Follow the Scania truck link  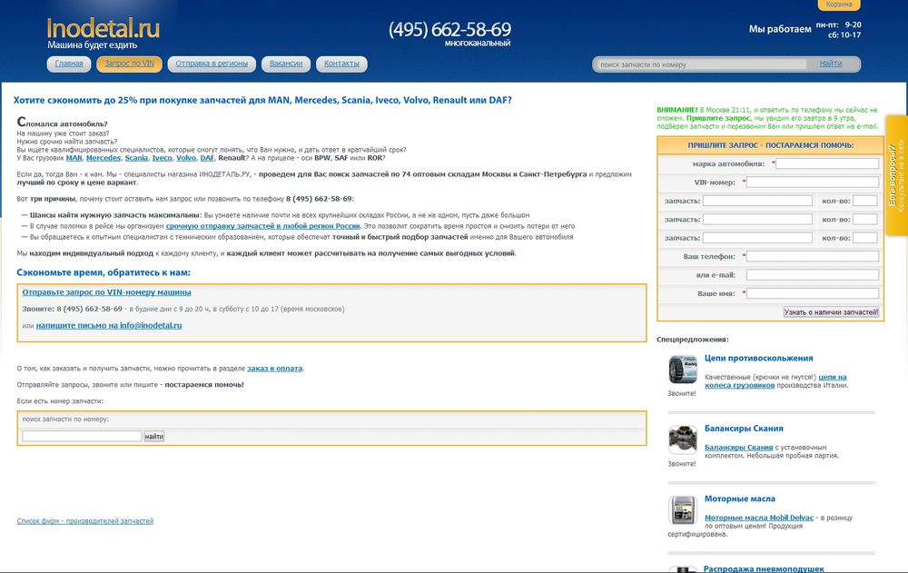(136, 158)
